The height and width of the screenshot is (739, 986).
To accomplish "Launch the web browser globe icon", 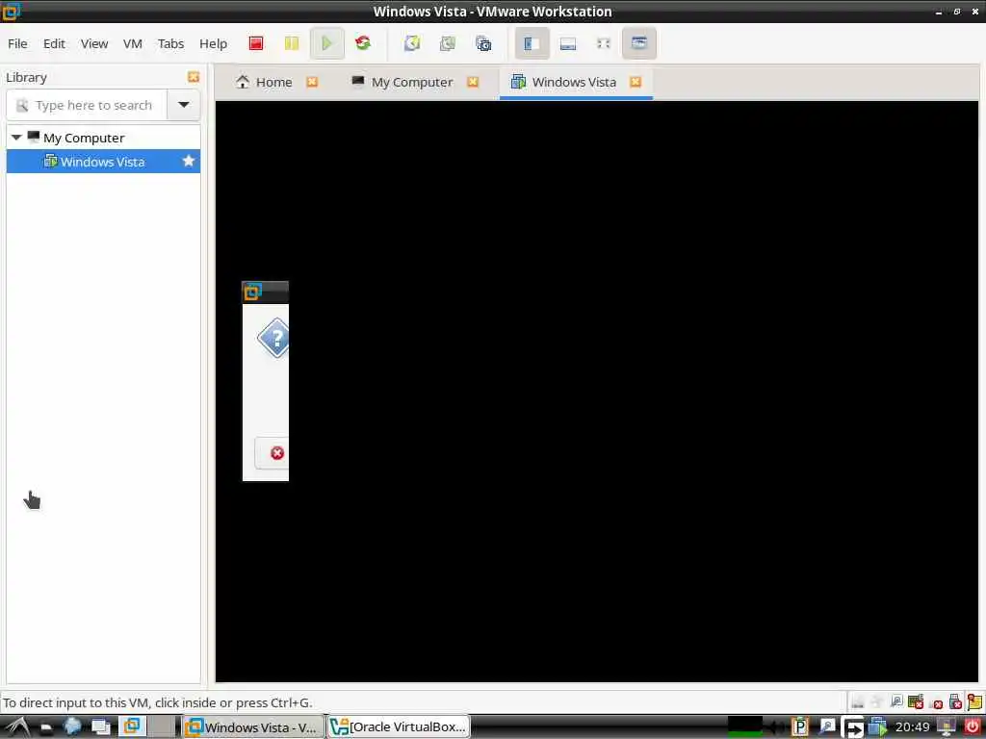I will [x=73, y=726].
